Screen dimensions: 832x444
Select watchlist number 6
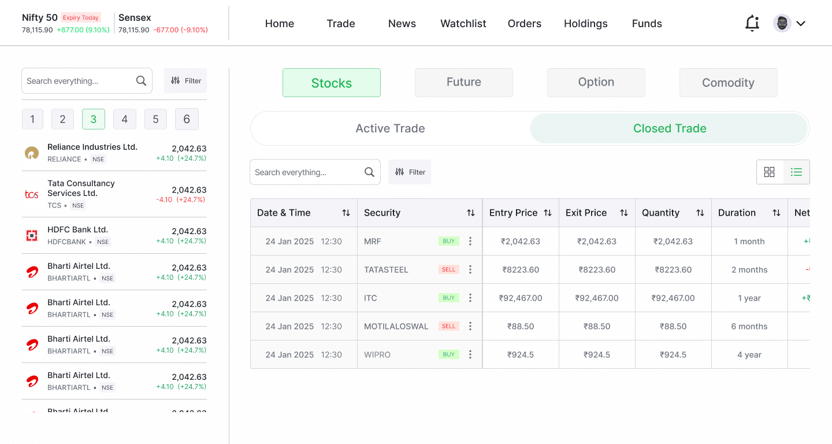point(187,119)
